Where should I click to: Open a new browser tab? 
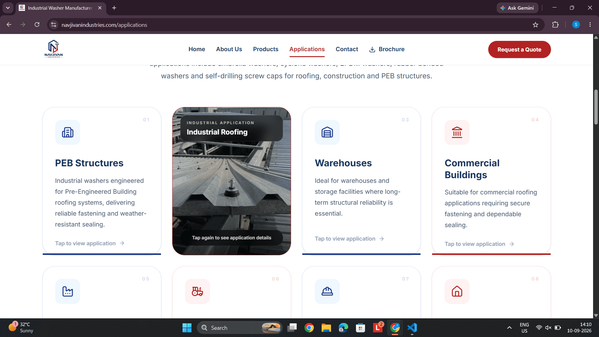point(114,8)
